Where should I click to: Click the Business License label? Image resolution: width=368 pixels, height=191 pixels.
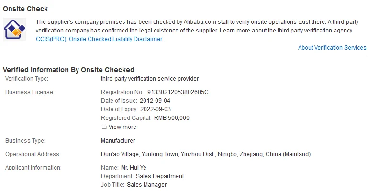(x=30, y=92)
